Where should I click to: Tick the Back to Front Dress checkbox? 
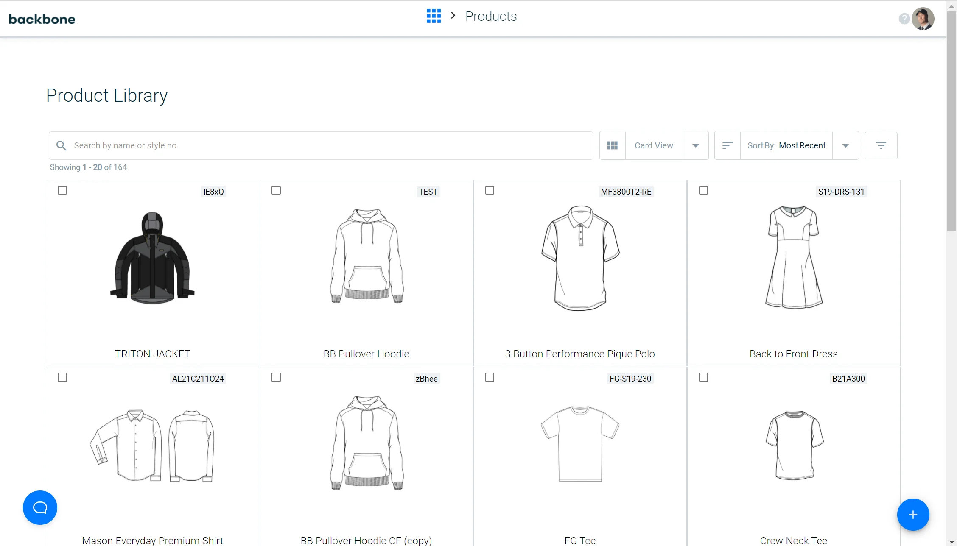pyautogui.click(x=703, y=190)
